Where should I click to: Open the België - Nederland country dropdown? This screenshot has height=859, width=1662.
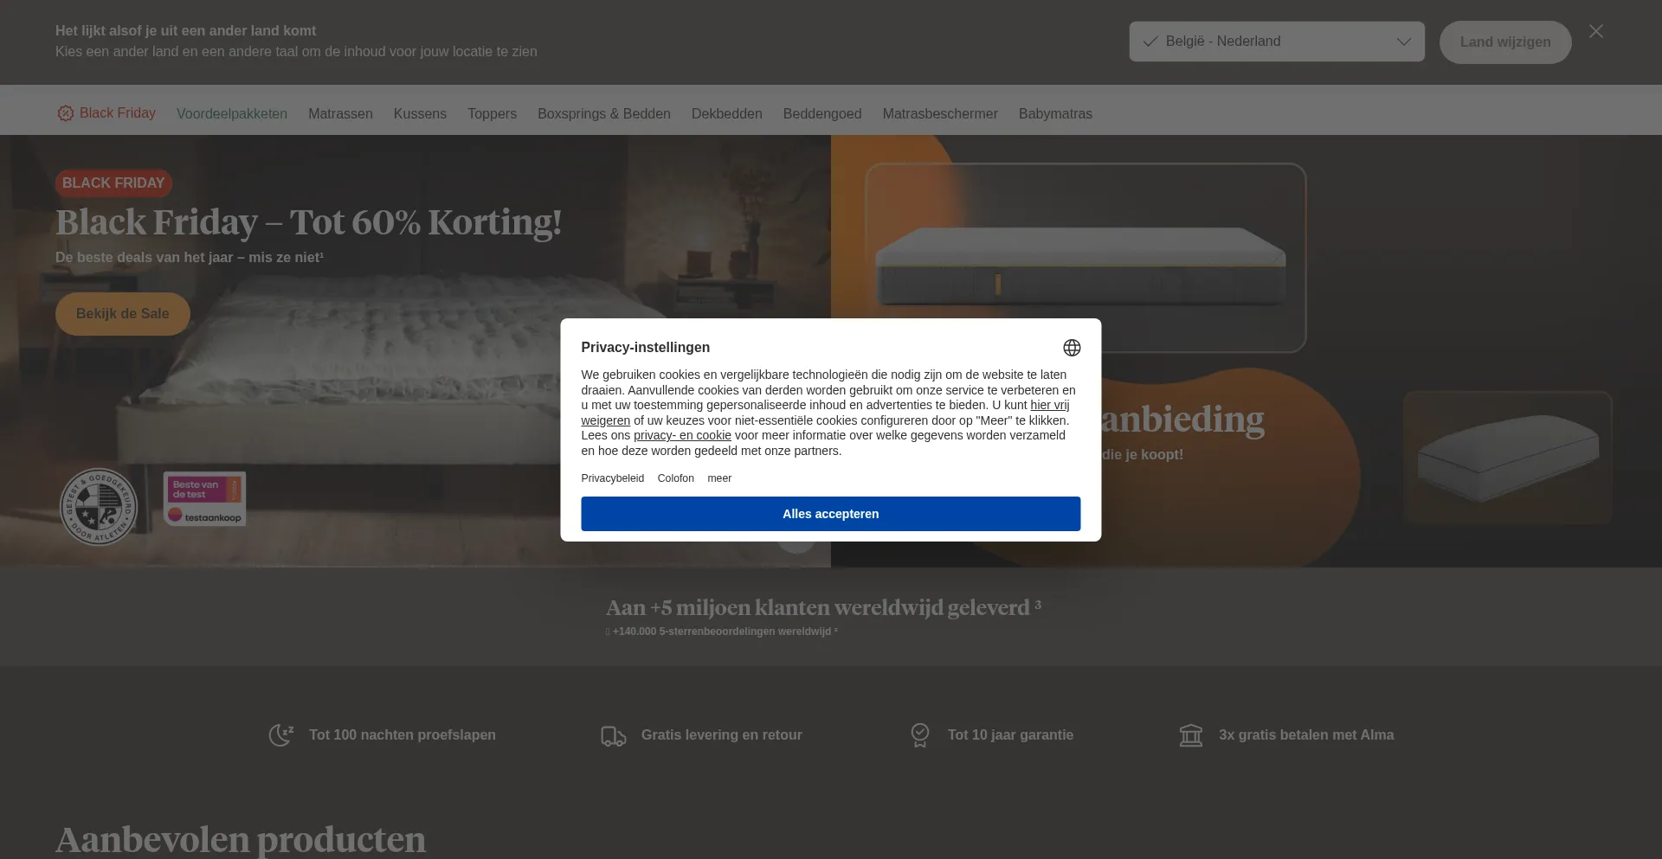pyautogui.click(x=1277, y=42)
